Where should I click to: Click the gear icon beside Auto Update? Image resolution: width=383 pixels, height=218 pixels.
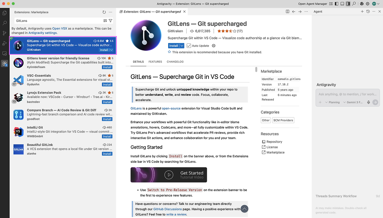[214, 46]
